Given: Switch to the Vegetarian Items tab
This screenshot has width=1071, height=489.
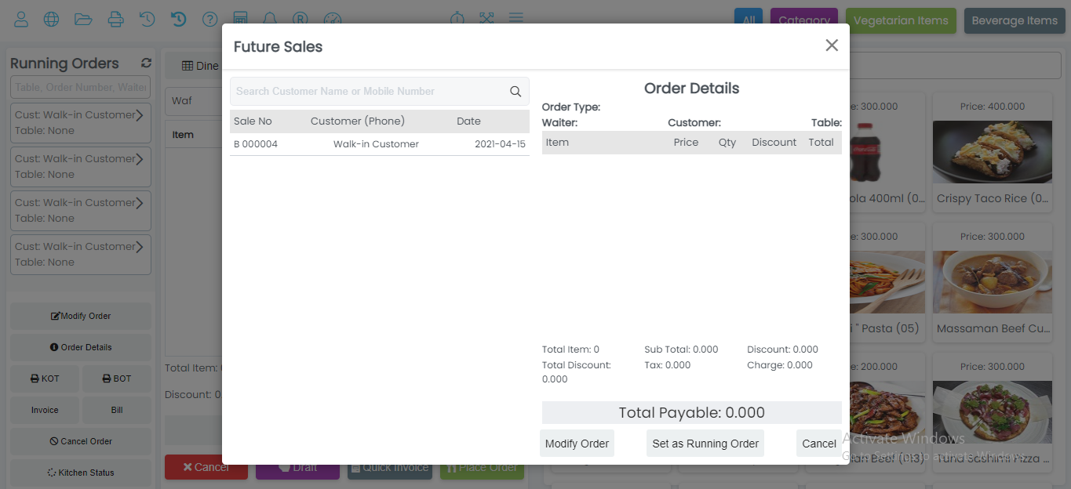Looking at the screenshot, I should tap(901, 21).
